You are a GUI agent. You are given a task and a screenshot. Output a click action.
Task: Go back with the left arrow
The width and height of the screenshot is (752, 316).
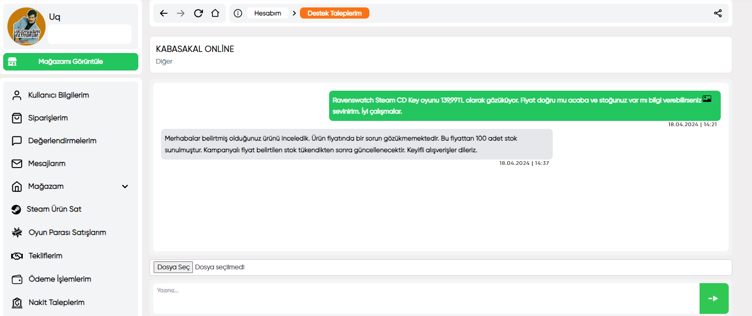(x=164, y=13)
